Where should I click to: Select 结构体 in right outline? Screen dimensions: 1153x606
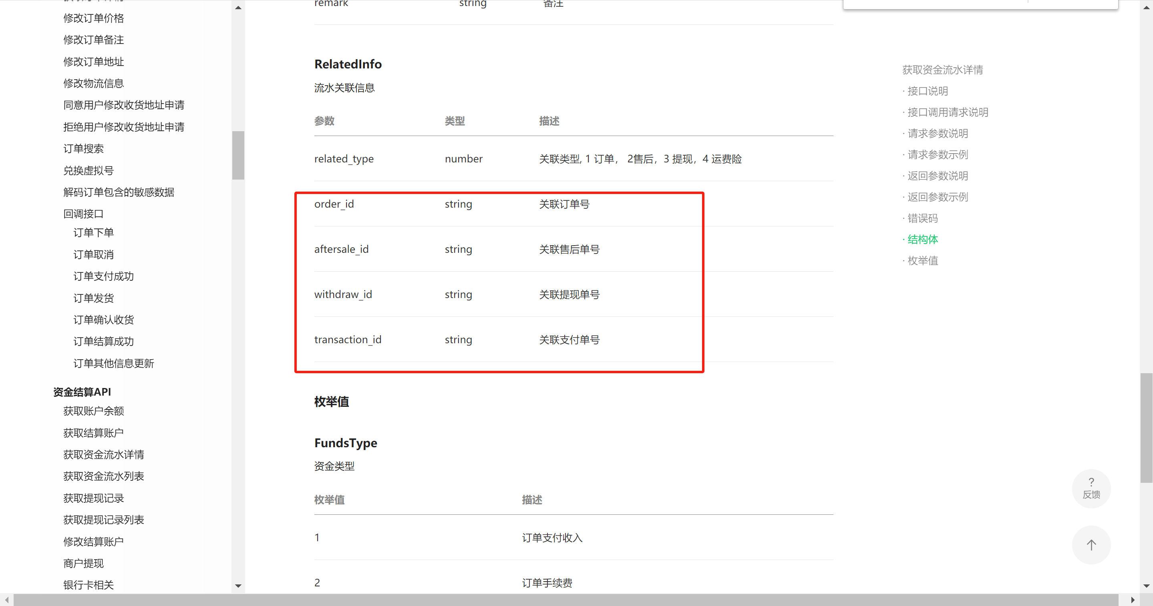point(922,240)
